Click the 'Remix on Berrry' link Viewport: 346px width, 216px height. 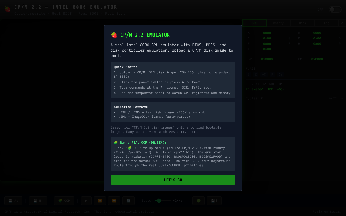tap(327, 212)
